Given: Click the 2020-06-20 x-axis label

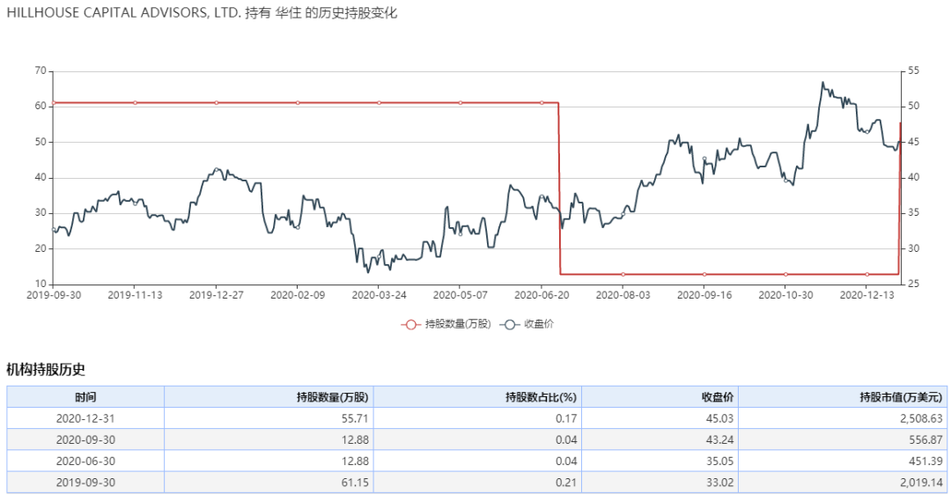Looking at the screenshot, I should click(542, 295).
